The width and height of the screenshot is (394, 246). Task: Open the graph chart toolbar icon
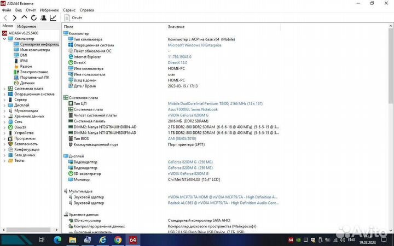53,18
